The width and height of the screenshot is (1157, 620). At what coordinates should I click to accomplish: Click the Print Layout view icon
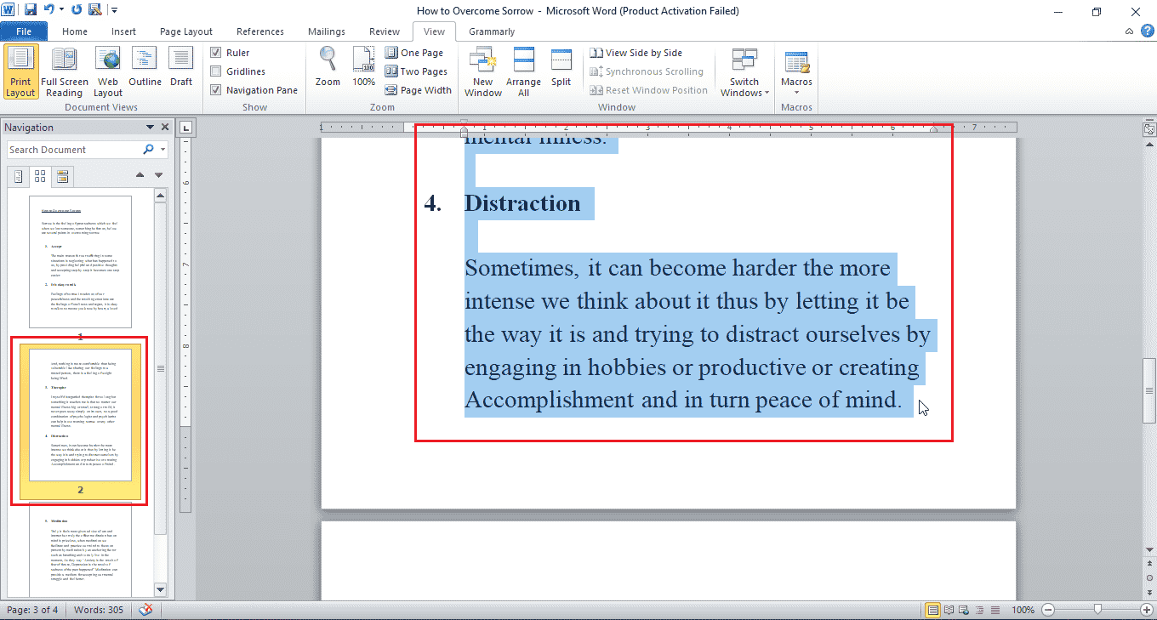click(20, 73)
